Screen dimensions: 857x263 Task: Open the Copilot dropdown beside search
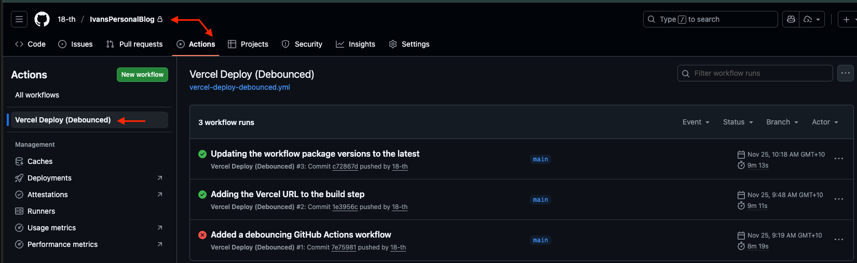coord(812,19)
